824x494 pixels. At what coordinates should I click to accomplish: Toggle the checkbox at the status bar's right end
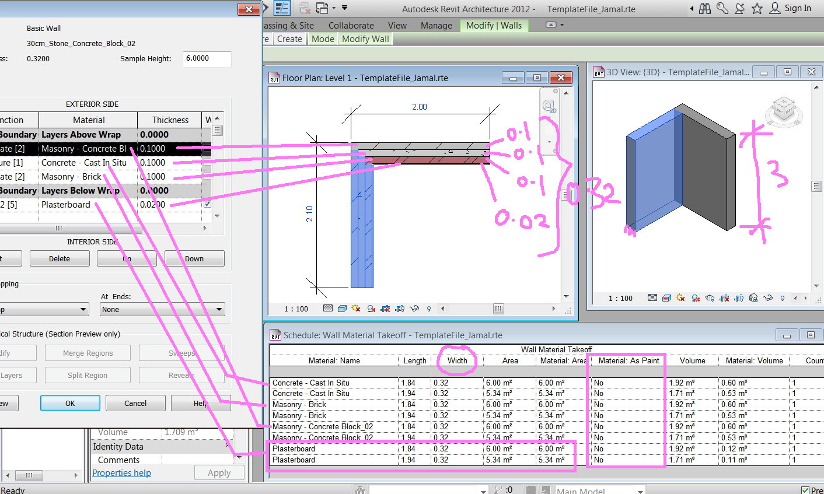point(805,490)
